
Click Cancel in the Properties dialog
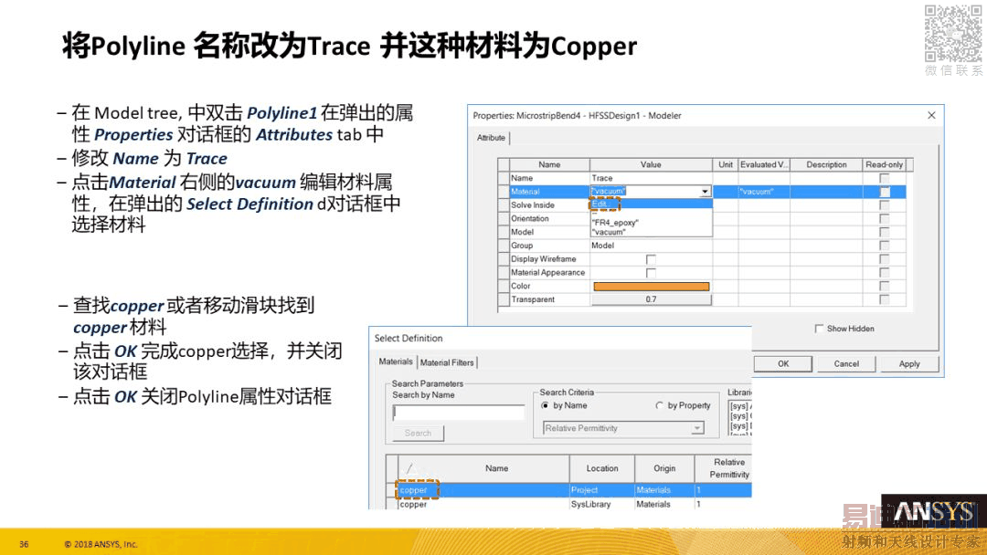pyautogui.click(x=846, y=364)
